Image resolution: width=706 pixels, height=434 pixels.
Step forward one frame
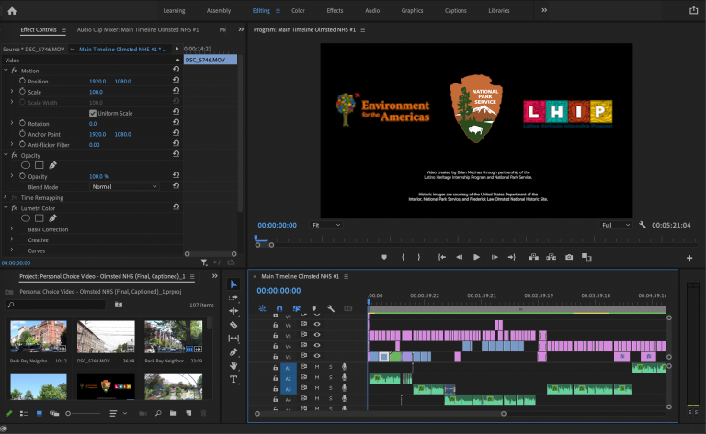click(495, 257)
